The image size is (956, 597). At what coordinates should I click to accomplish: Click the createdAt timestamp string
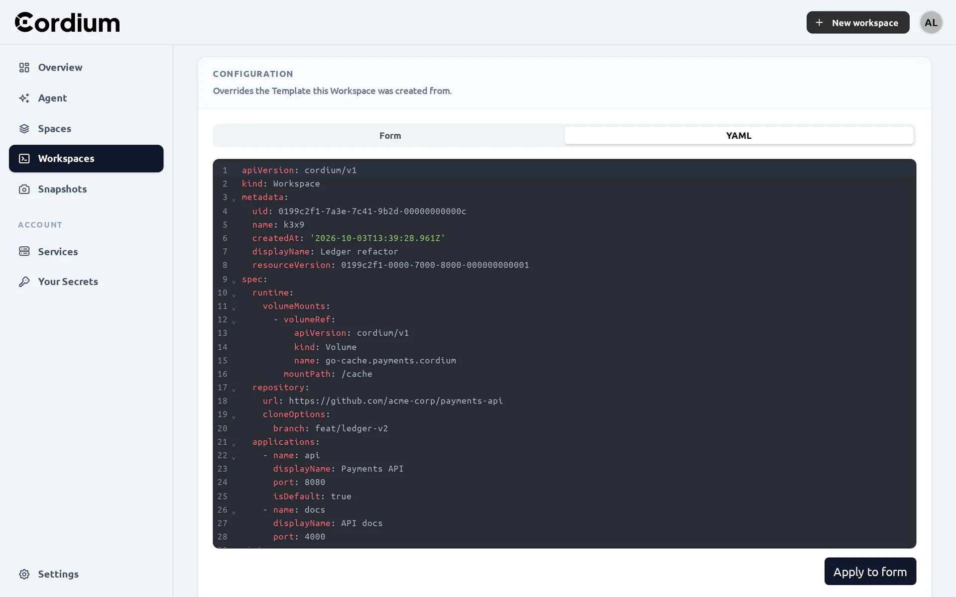378,238
